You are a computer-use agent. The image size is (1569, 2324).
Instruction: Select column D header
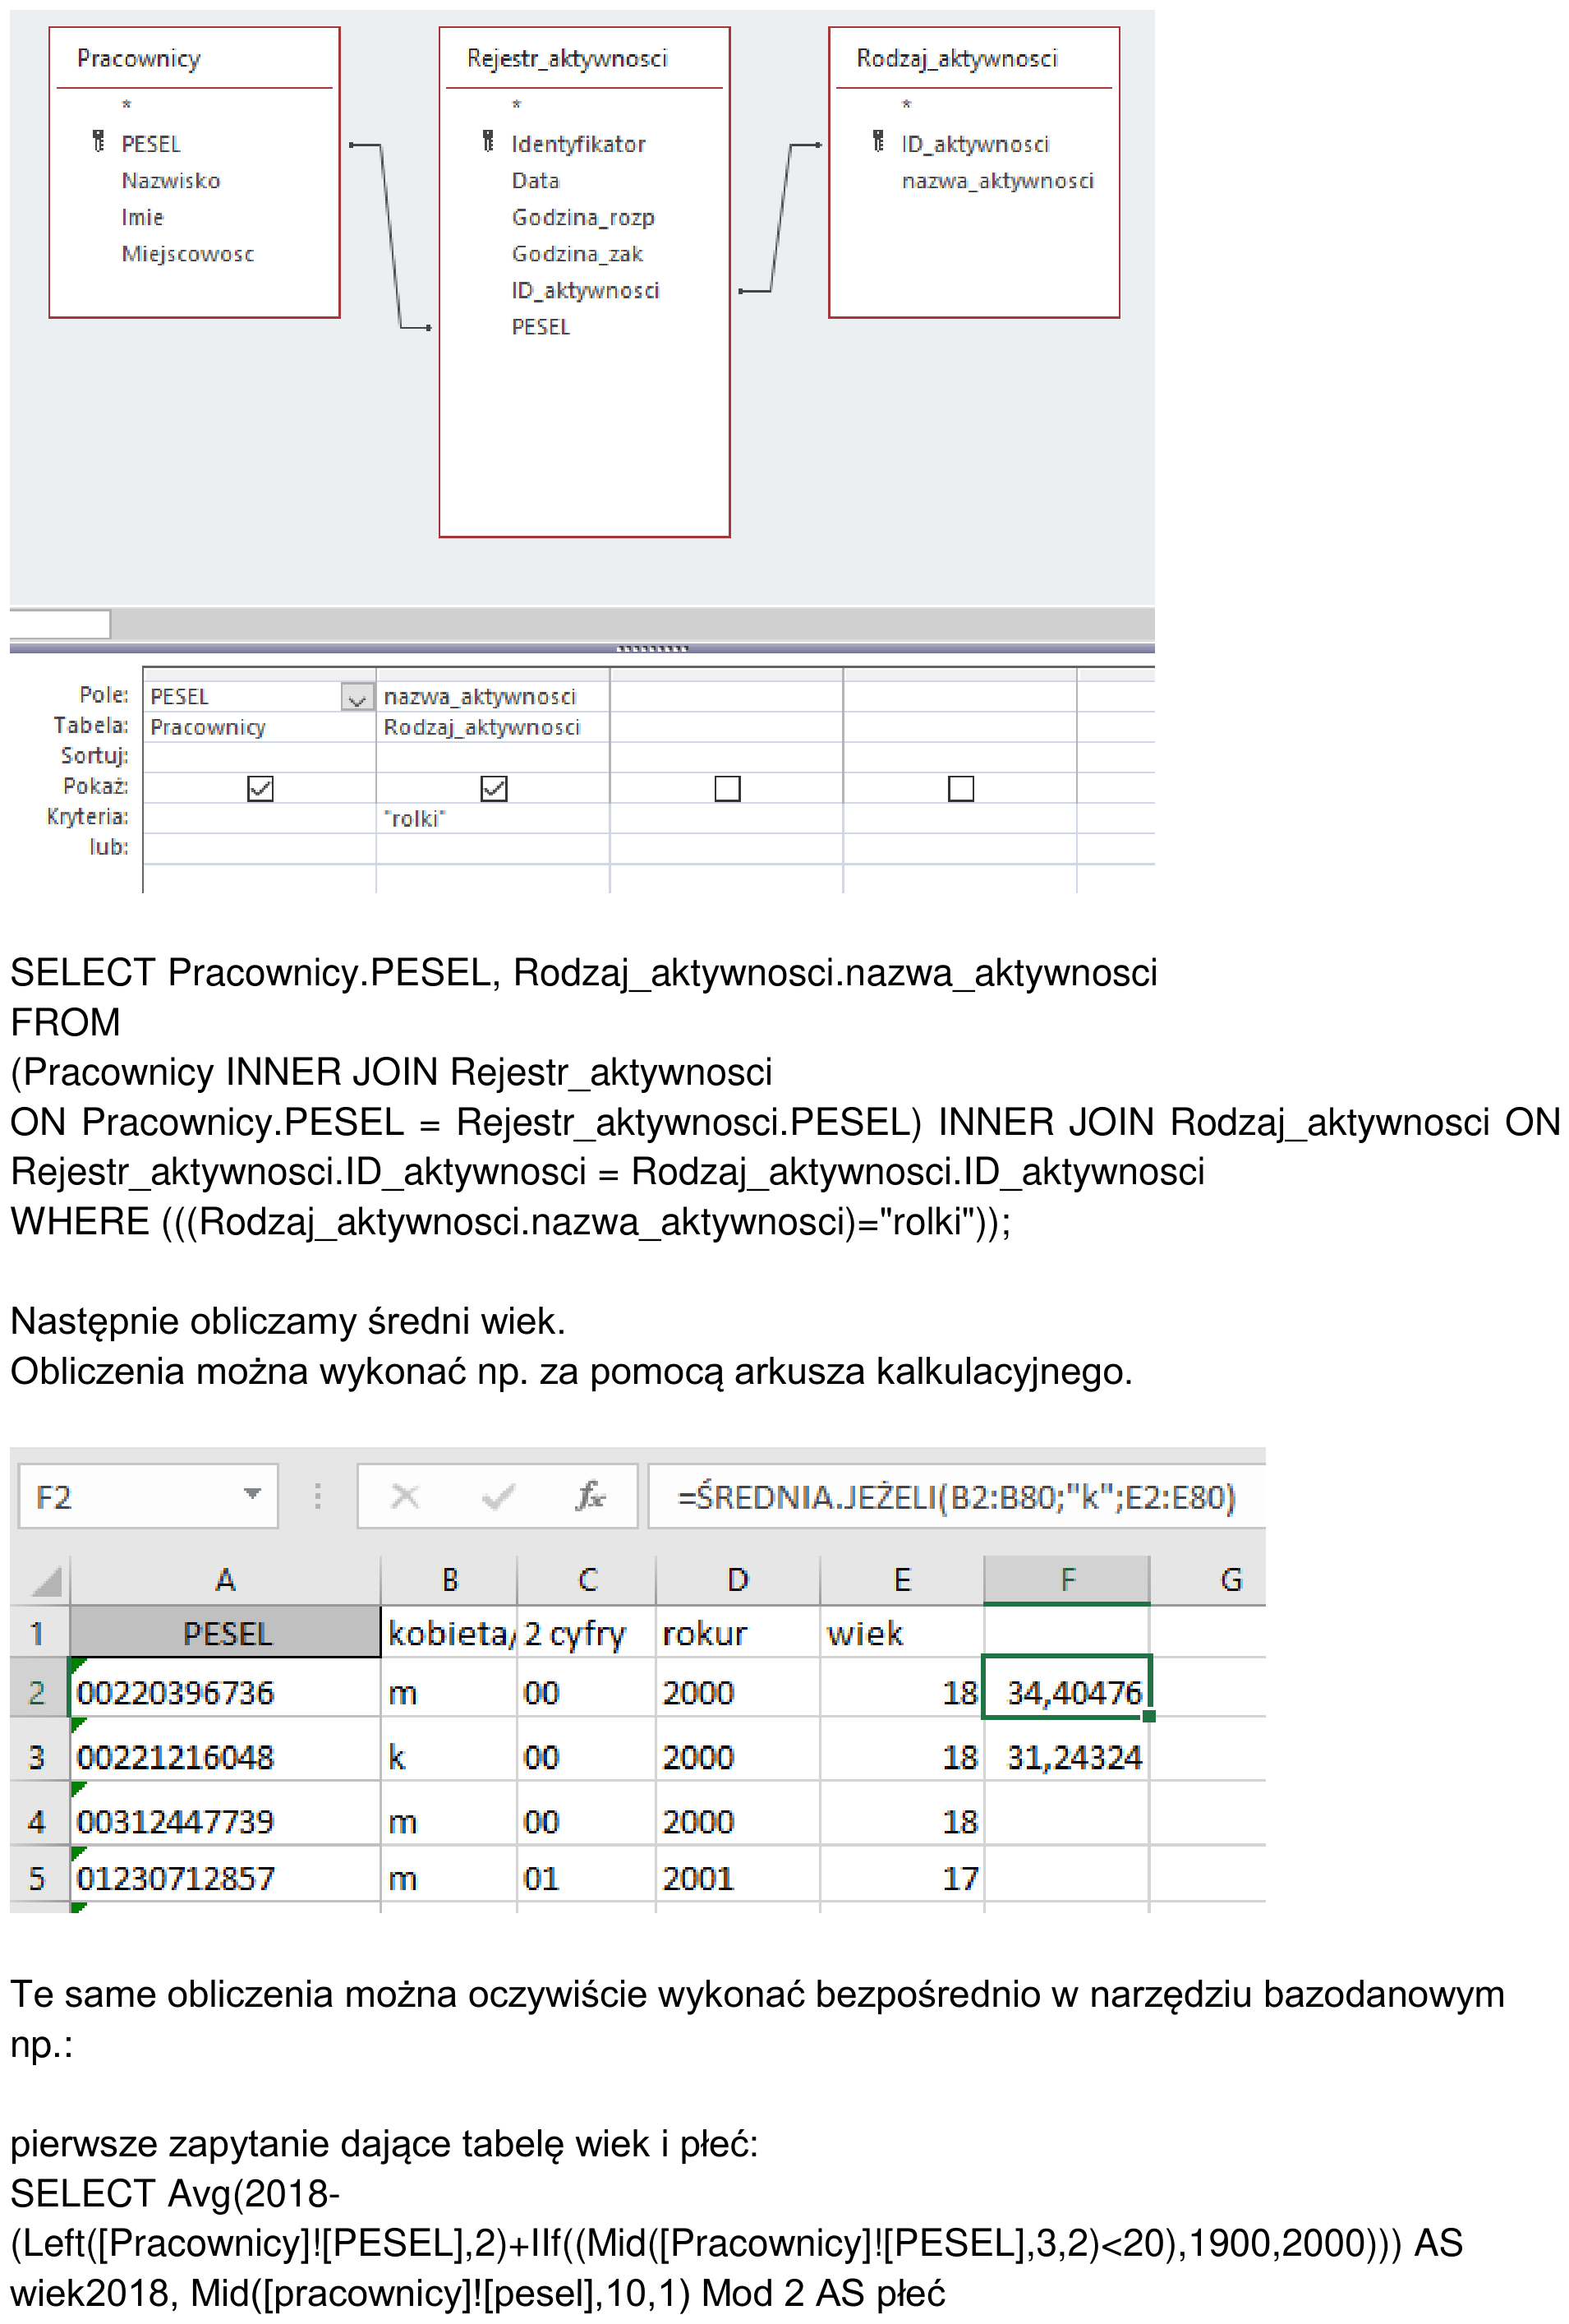(x=738, y=1580)
